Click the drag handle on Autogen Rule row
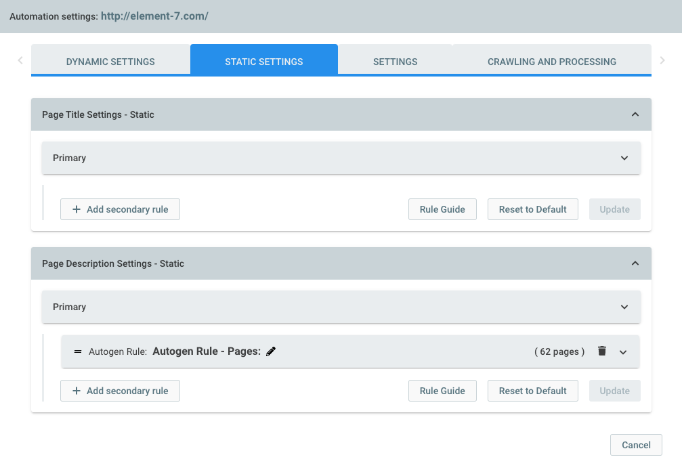Viewport: 682px width, 474px height. tap(78, 351)
